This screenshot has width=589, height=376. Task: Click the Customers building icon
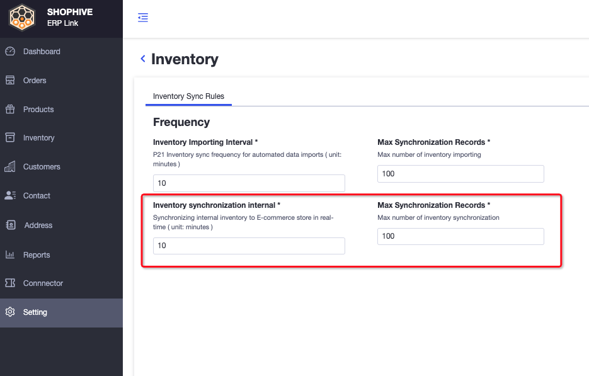pyautogui.click(x=10, y=166)
